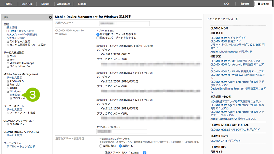This screenshot has height=154, width=274.
Task: Click Ver.2.1.0.1500 (2015/05/27) version text
Action: click(119, 108)
